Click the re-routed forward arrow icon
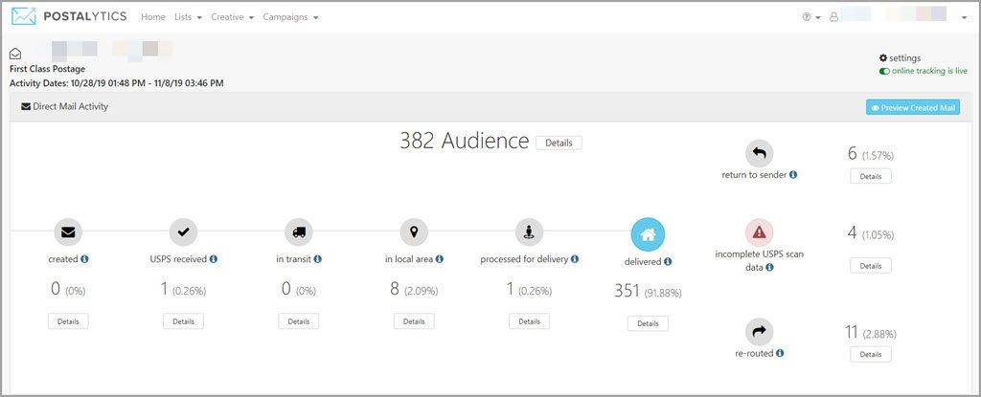The image size is (981, 397). coord(759,332)
